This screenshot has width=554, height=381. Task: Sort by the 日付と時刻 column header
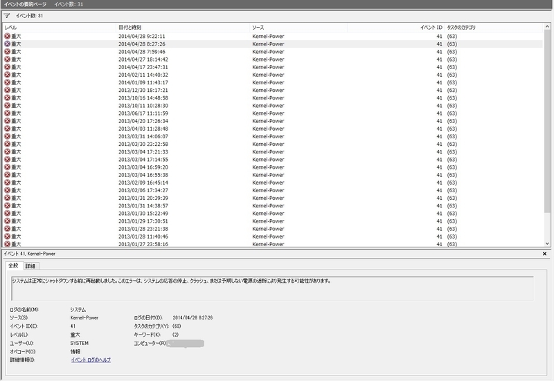coord(183,27)
